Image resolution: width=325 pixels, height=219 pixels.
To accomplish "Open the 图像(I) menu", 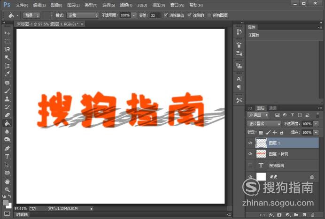I will coord(56,5).
